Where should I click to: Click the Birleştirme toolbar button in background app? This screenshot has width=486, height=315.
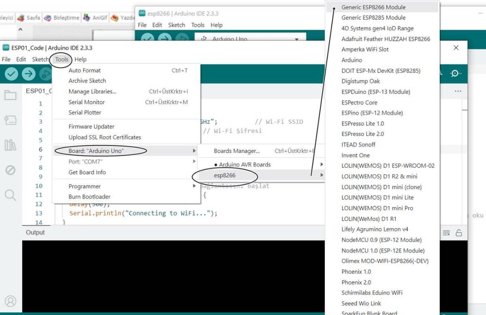(x=62, y=17)
